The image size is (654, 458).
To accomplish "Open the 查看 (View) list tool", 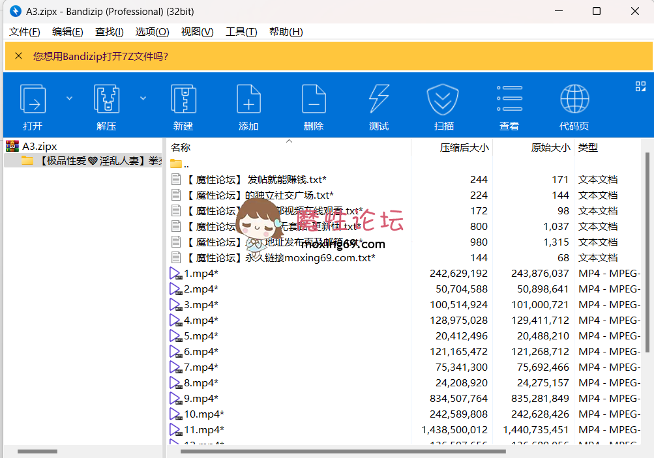I will tap(509, 98).
